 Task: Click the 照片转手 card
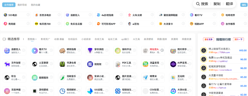(x=181, y=51)
